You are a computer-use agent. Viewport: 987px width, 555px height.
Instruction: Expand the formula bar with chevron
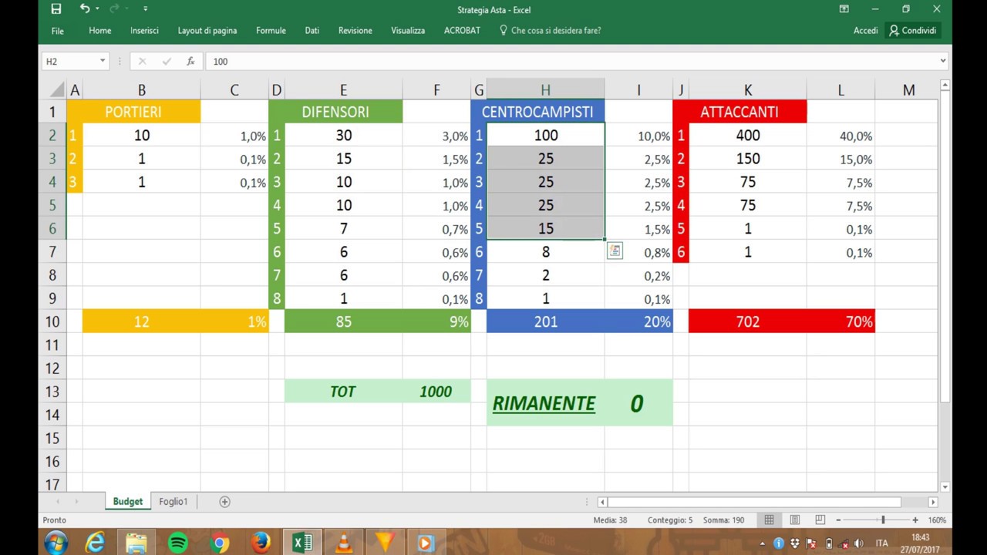(x=942, y=61)
